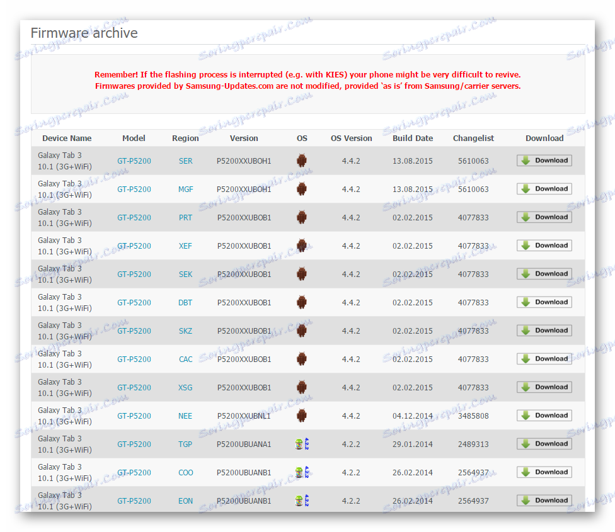This screenshot has width=615, height=532.
Task: Click the KitKat OS icon in the XEF row
Action: tap(302, 246)
